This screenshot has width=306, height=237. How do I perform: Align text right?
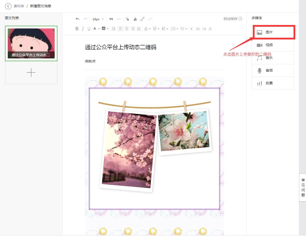coord(133,29)
